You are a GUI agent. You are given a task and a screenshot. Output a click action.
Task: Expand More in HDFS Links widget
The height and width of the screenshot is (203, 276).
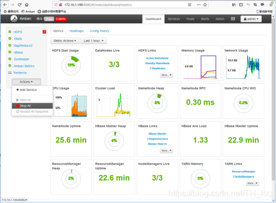pos(166,75)
